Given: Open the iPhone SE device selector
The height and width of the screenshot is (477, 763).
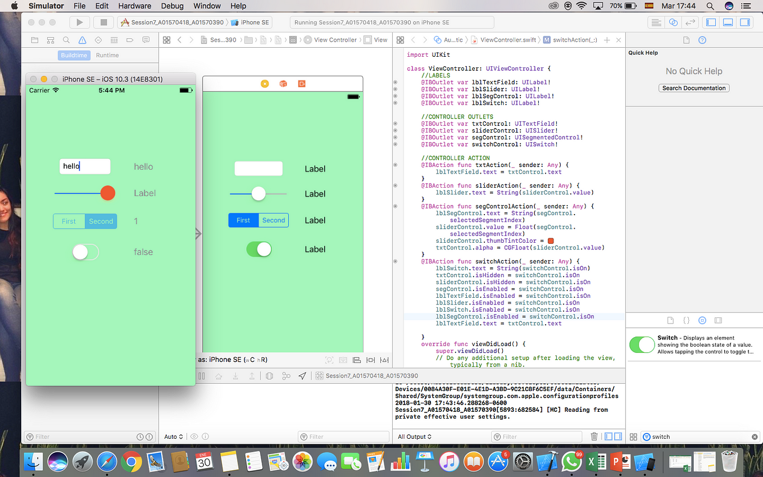Looking at the screenshot, I should point(251,22).
